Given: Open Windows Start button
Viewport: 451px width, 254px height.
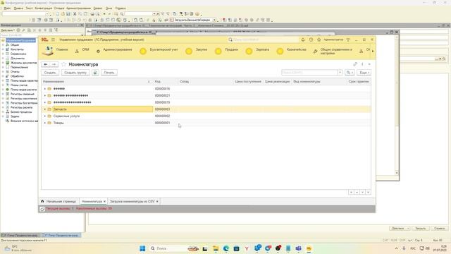Looking at the screenshot, I should point(142,248).
